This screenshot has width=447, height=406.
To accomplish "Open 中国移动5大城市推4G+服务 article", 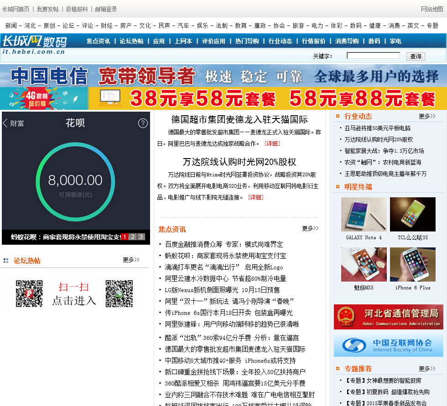I will click(230, 360).
